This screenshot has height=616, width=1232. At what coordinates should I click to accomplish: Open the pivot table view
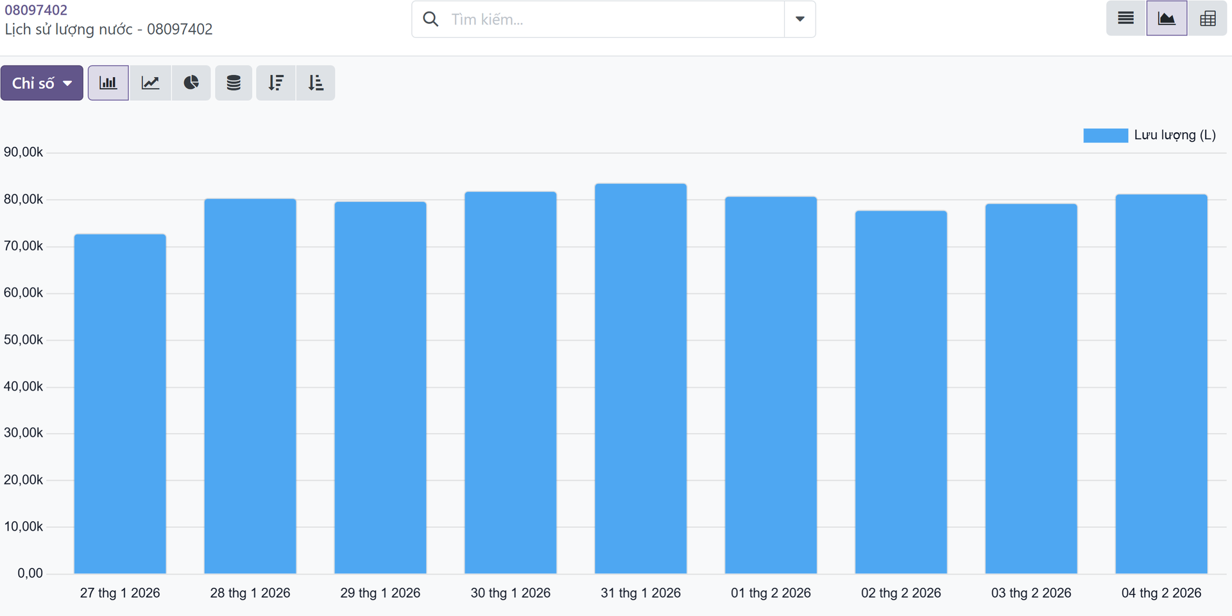point(1208,18)
